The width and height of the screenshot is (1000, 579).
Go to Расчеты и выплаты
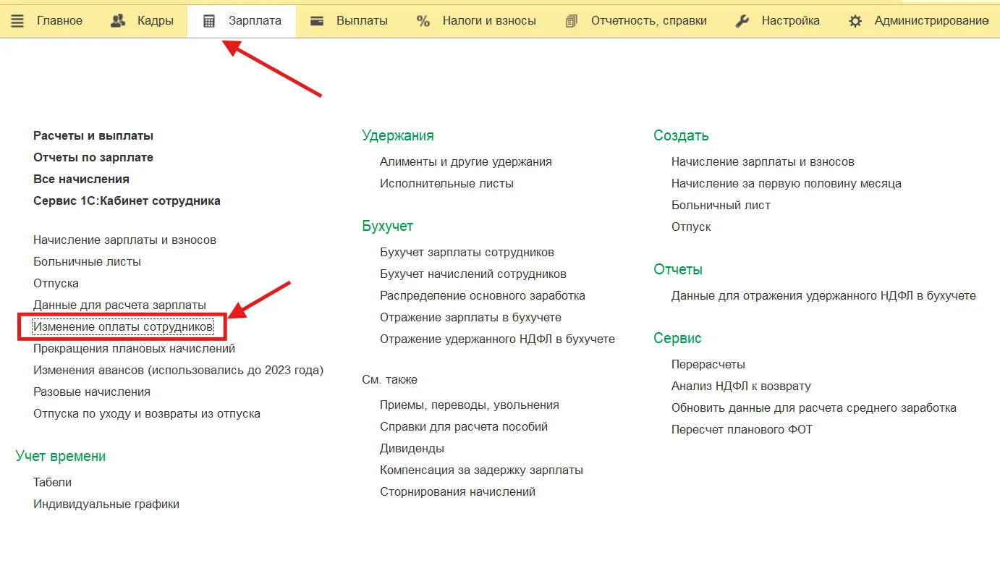[93, 135]
